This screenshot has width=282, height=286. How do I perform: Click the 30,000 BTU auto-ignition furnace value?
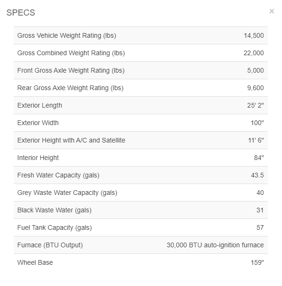click(x=215, y=245)
